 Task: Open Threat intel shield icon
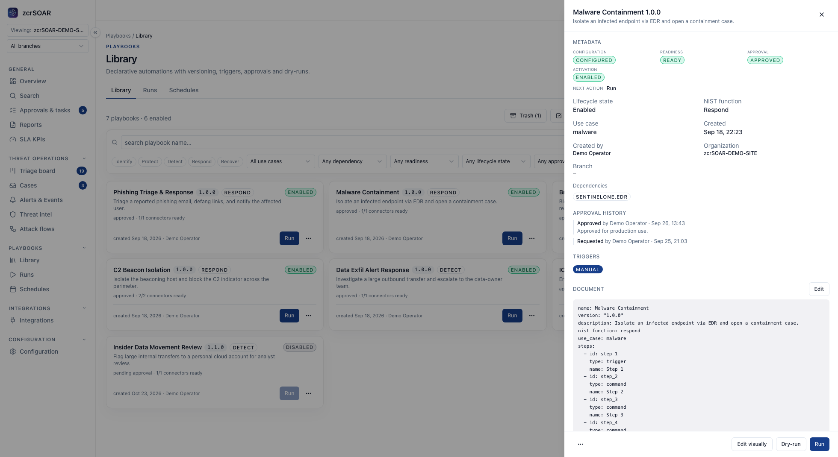coord(13,214)
